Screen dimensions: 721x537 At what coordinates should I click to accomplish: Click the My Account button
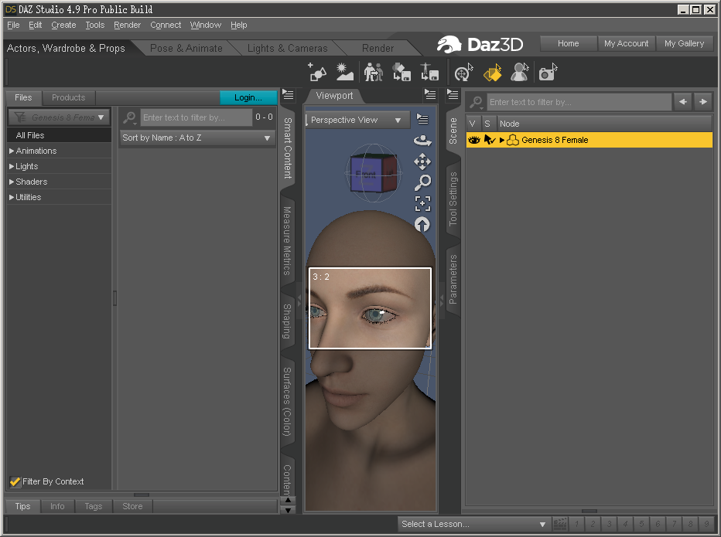pos(627,43)
